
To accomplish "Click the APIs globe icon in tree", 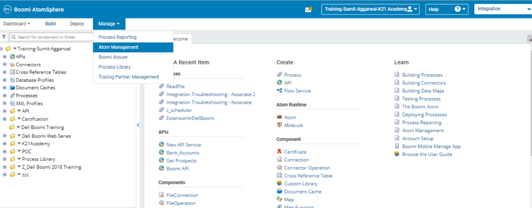I will (x=12, y=57).
